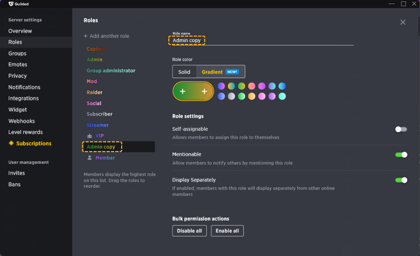Select the Gradient color tab
This screenshot has width=420, height=256.
click(x=221, y=72)
